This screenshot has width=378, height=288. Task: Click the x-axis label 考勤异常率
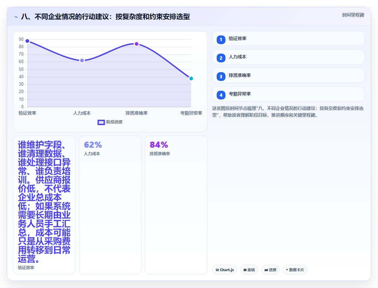click(191, 113)
